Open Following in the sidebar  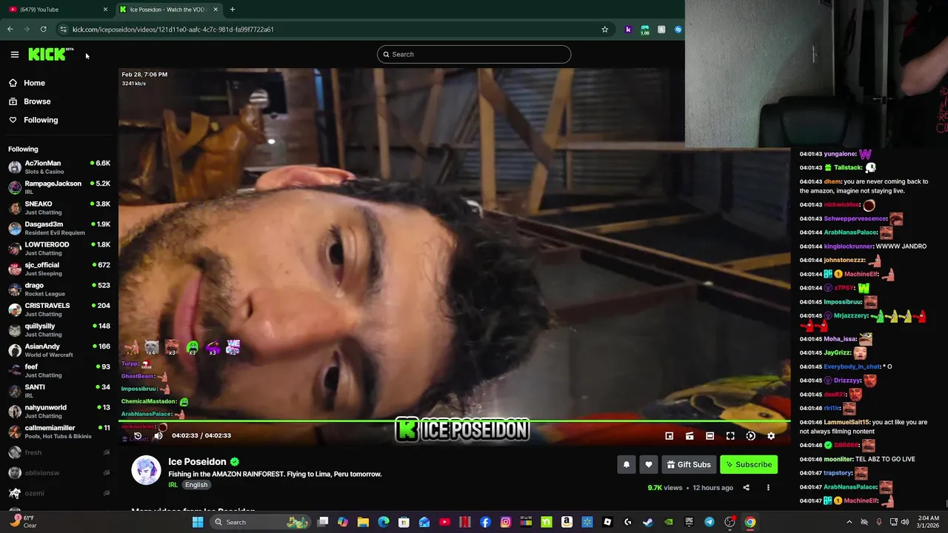41,120
